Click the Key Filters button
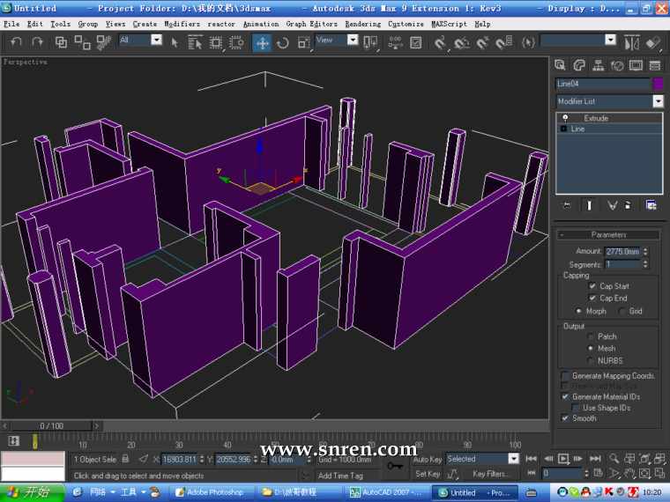Viewport: 670px width, 502px height. [491, 474]
